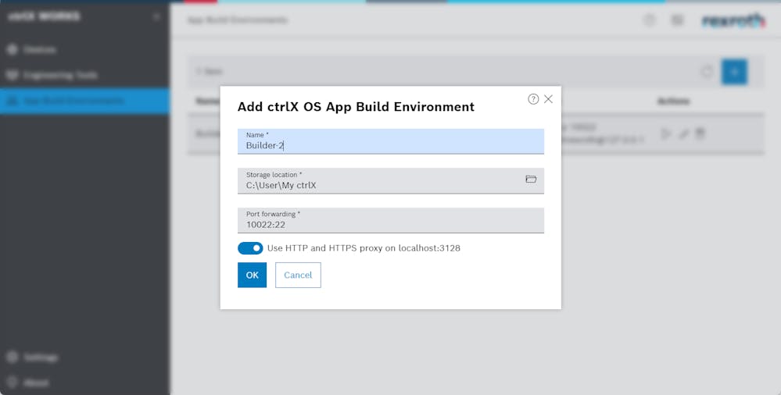The height and width of the screenshot is (395, 781).
Task: Open the header menu icon beside rexroth logo
Action: (677, 20)
